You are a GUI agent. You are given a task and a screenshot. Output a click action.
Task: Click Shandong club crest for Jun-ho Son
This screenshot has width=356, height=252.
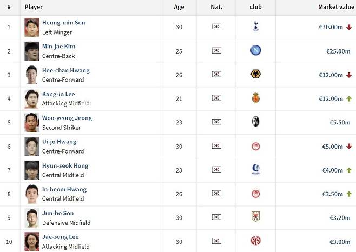[256, 216]
